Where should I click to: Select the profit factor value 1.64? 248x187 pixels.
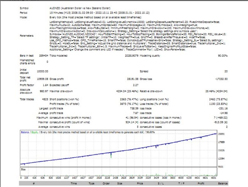[46, 85]
